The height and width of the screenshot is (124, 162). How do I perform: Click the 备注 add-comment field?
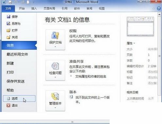153,83
